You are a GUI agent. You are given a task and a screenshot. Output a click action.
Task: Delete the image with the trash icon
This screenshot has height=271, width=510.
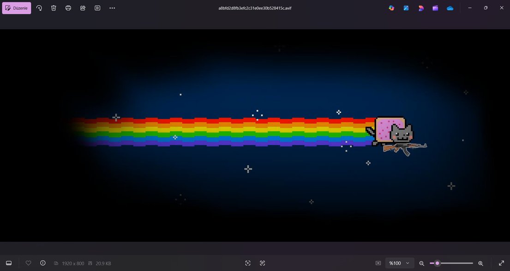tap(54, 8)
